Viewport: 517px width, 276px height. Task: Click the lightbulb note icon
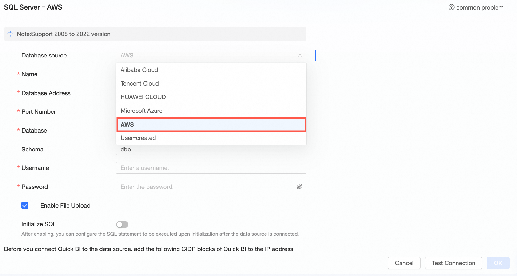coord(11,34)
